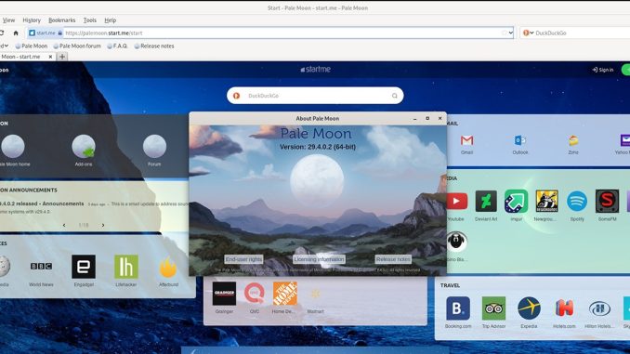Image resolution: width=630 pixels, height=354 pixels.
Task: Open the Home Depot icon
Action: (285, 294)
